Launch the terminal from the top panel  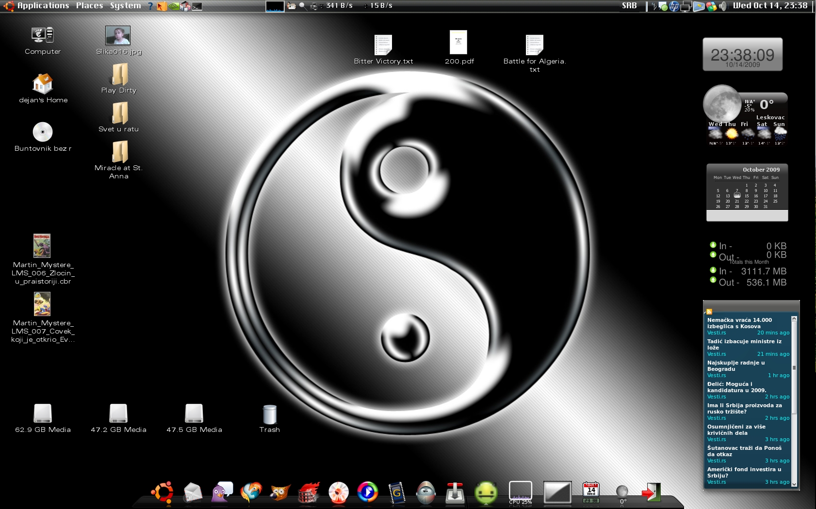(x=197, y=6)
